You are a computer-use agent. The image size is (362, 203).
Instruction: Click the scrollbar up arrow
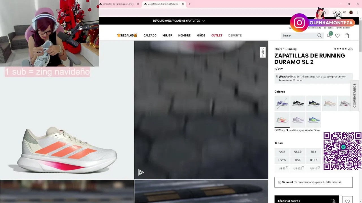[x=360, y=19]
